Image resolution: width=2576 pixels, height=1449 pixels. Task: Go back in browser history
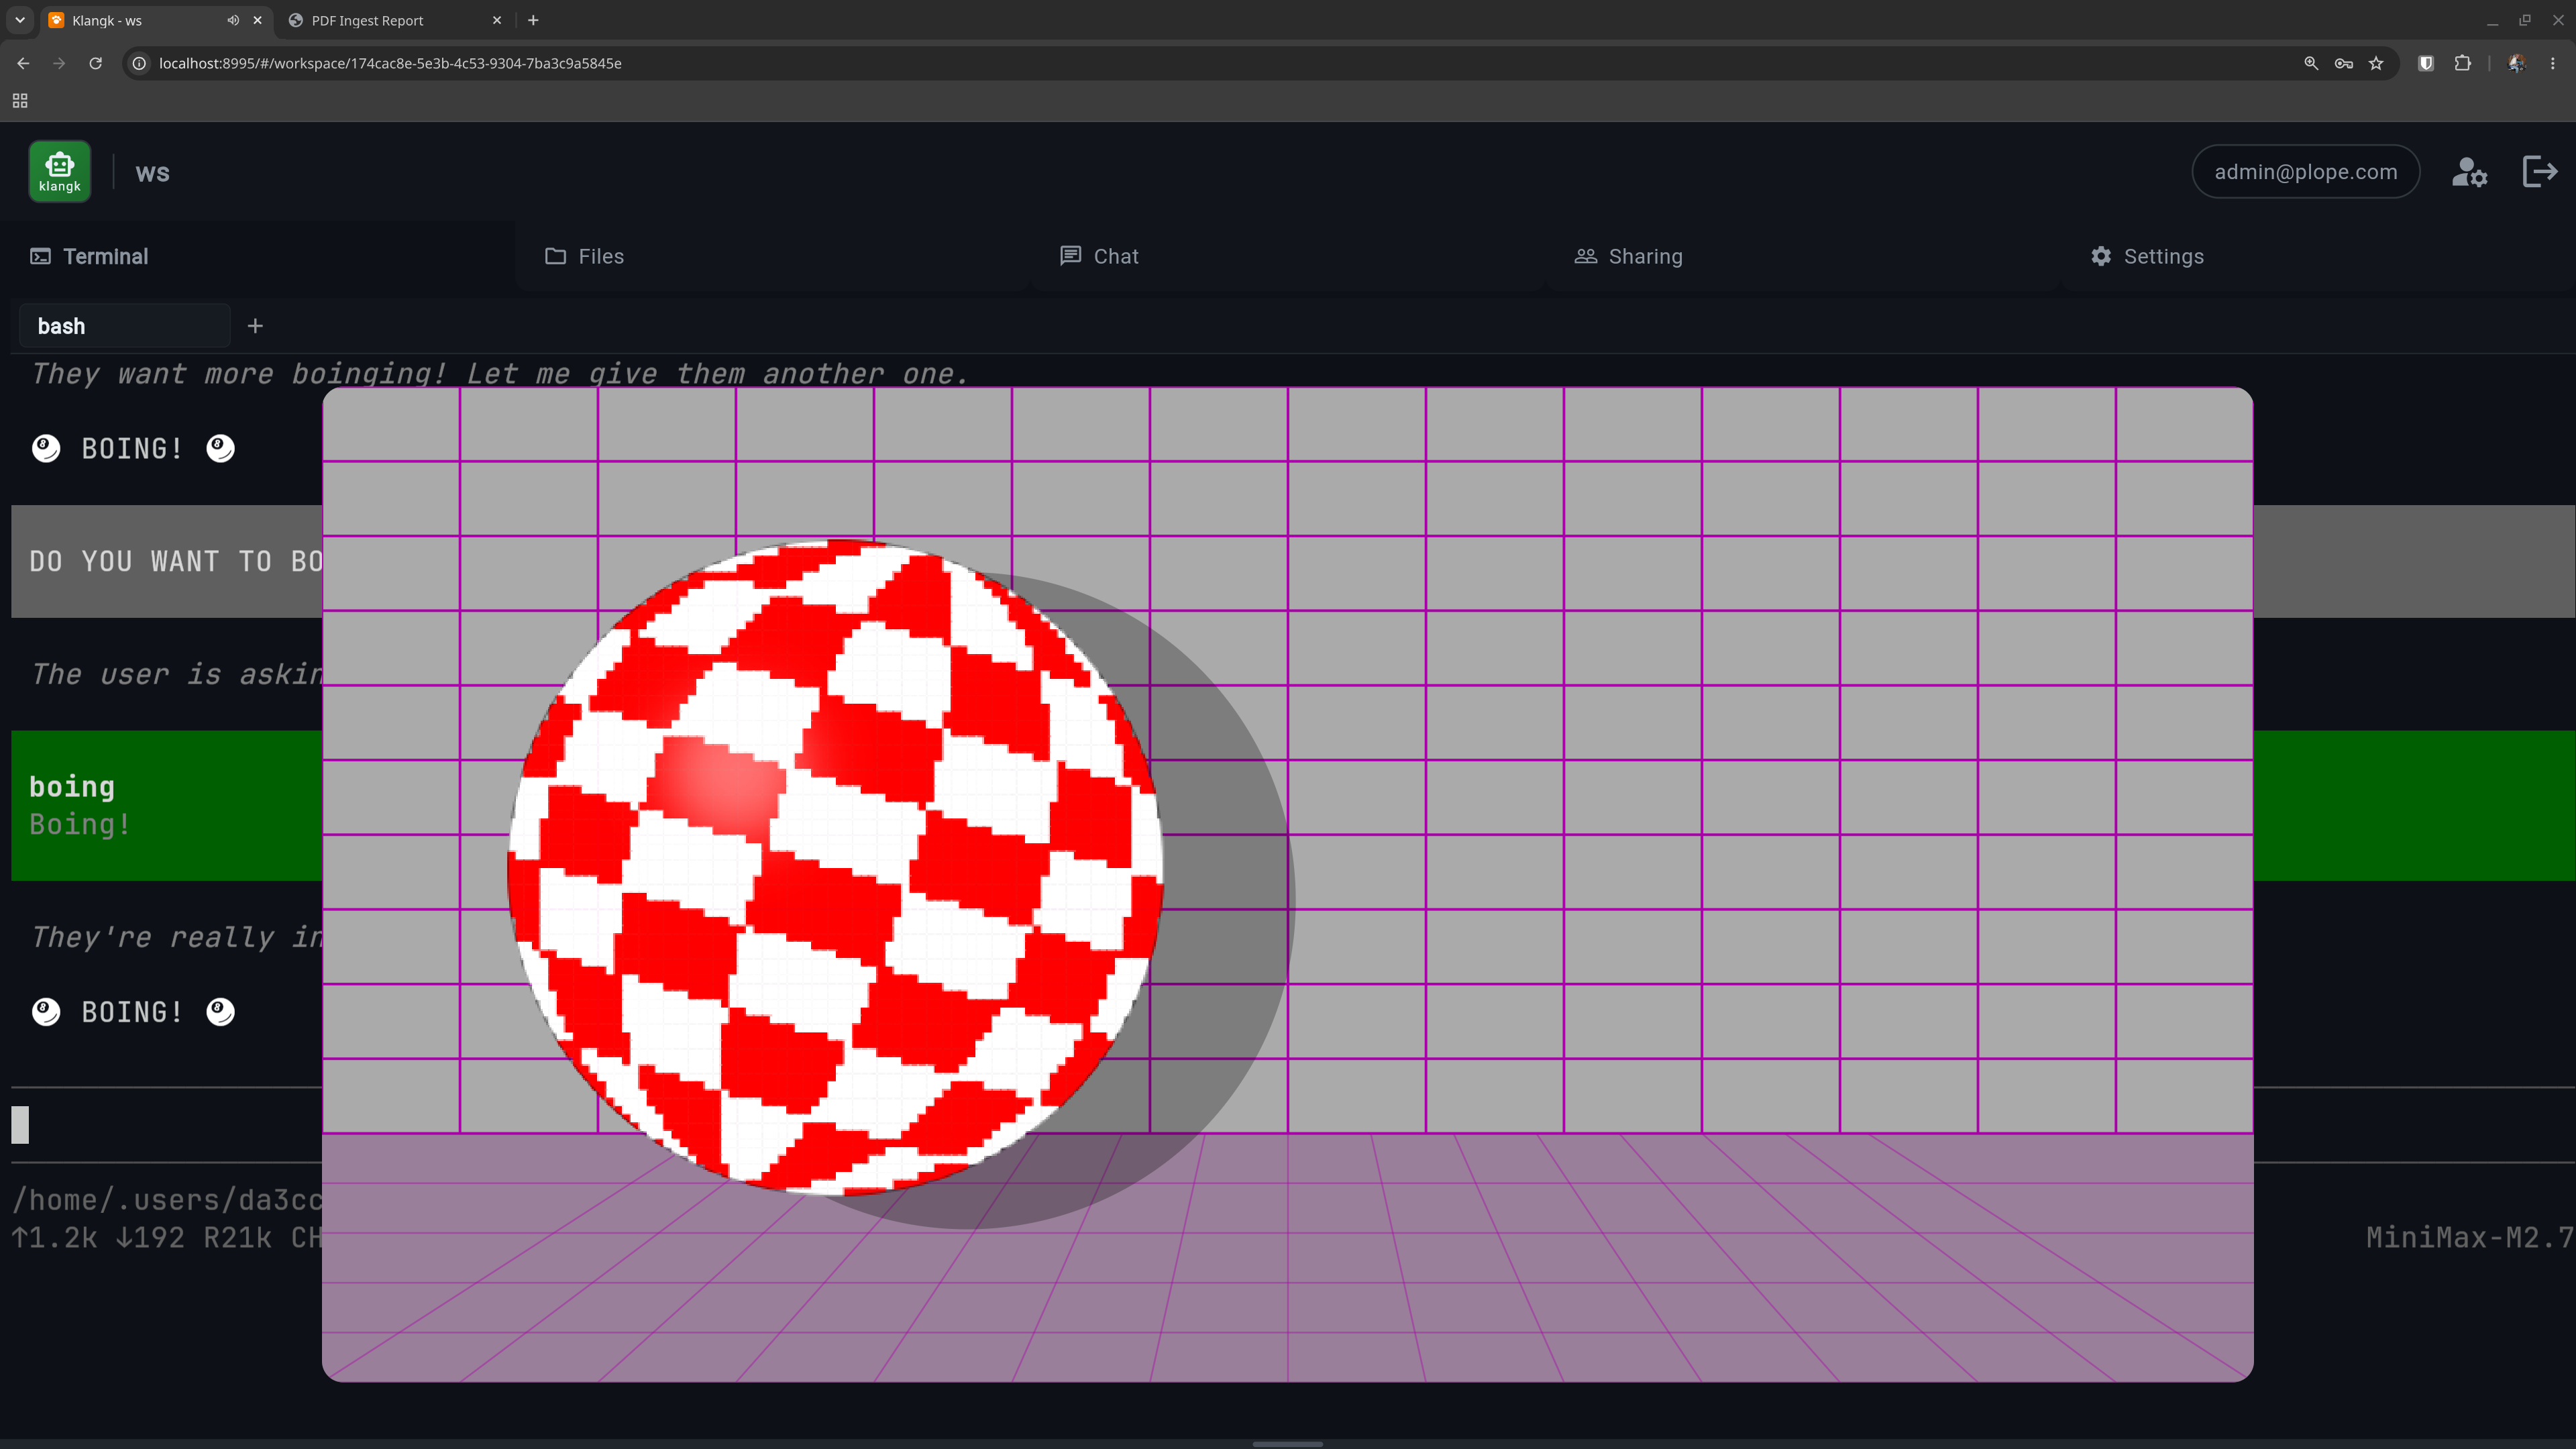[23, 63]
